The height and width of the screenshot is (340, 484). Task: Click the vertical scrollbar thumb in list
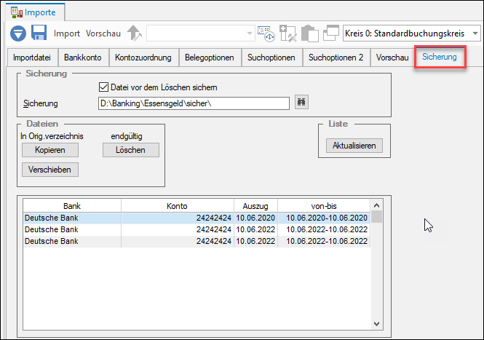tap(376, 217)
